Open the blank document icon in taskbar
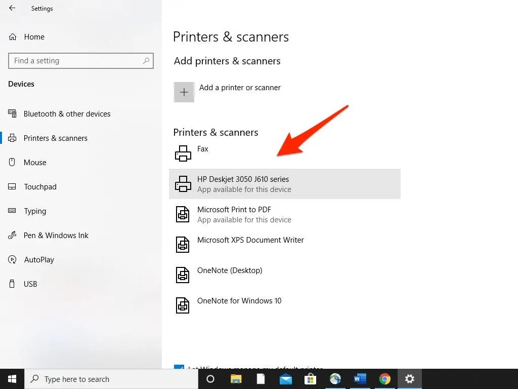The height and width of the screenshot is (389, 518). pos(261,379)
